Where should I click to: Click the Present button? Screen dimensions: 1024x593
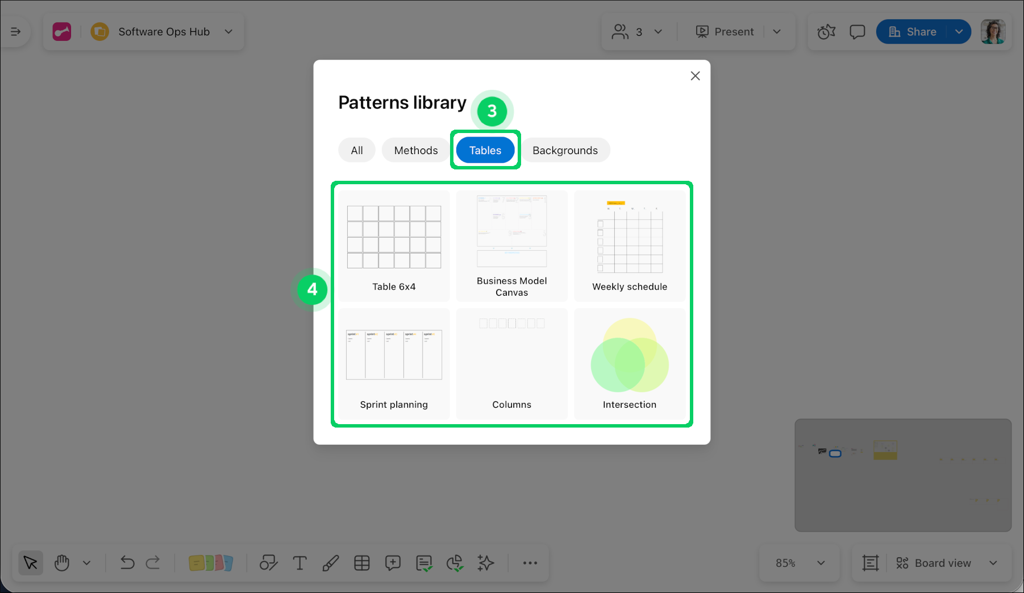click(x=725, y=32)
